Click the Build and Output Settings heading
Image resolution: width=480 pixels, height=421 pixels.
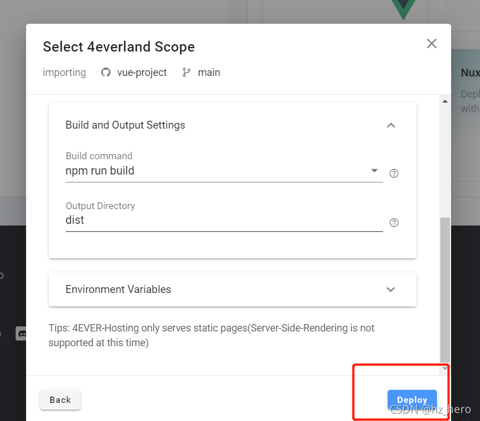(x=125, y=125)
